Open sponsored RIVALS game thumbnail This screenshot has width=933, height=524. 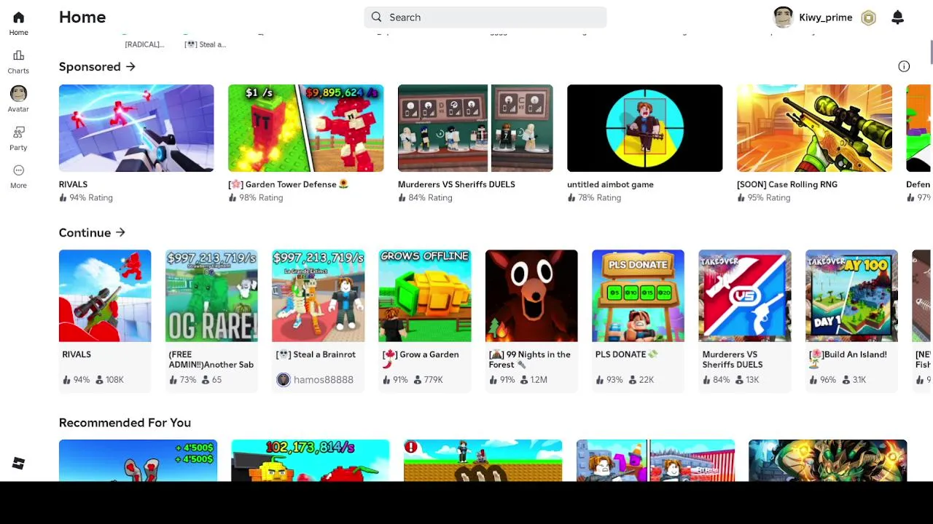(x=136, y=128)
